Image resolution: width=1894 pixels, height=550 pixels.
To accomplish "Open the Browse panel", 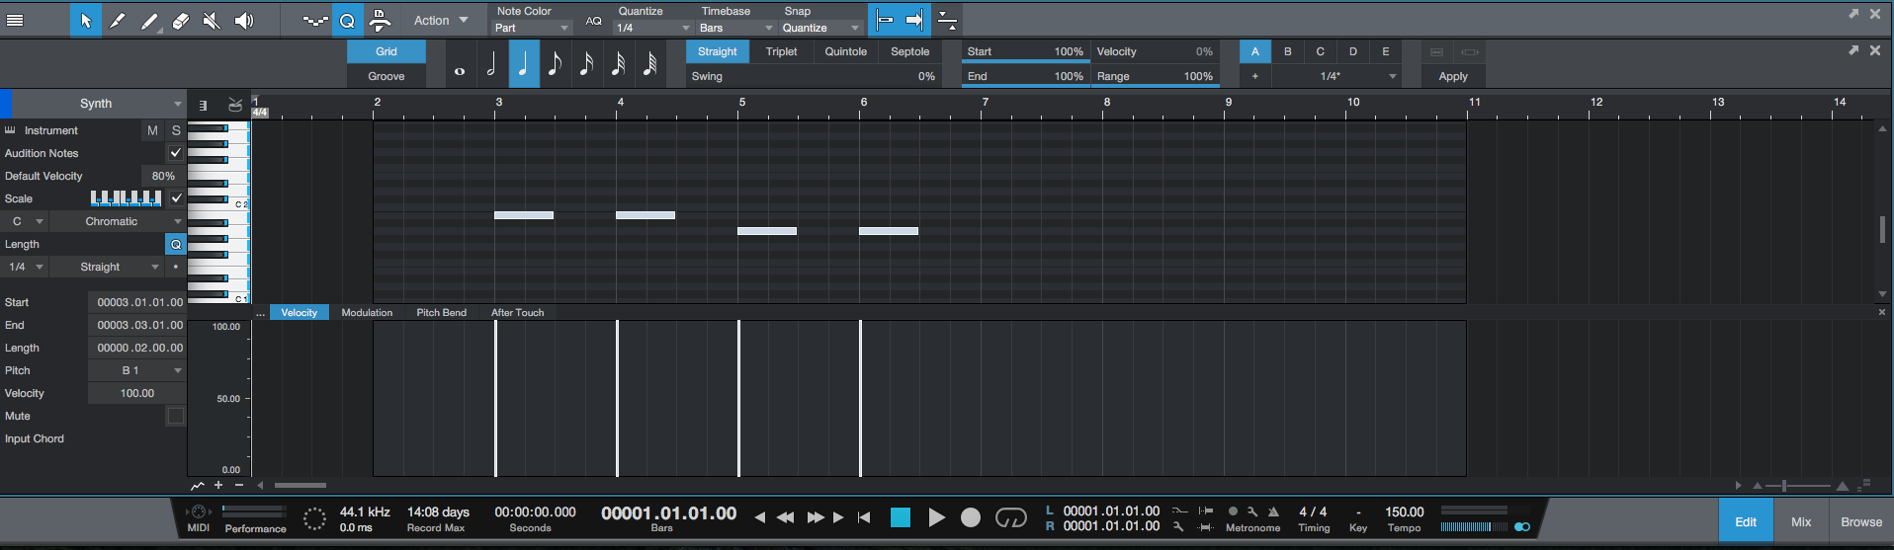I will click(1861, 521).
